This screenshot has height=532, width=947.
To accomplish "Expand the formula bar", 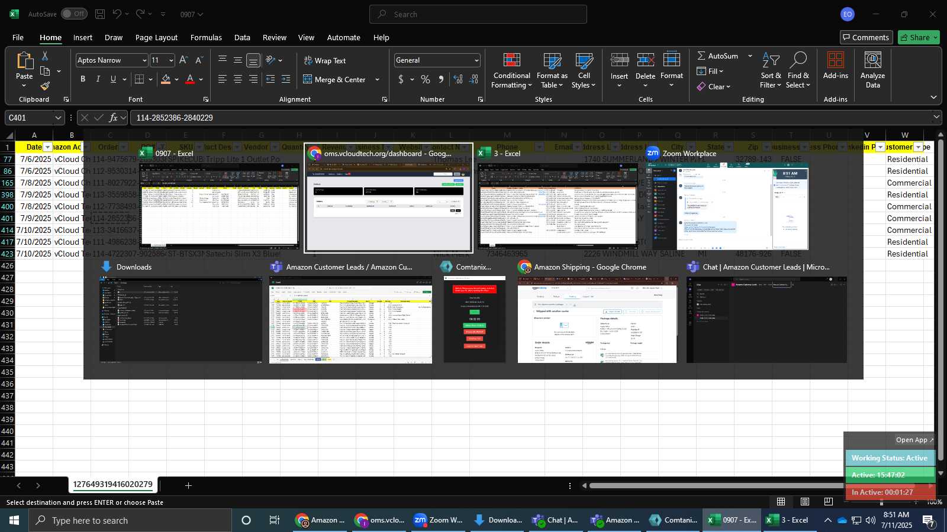I will coord(936,118).
